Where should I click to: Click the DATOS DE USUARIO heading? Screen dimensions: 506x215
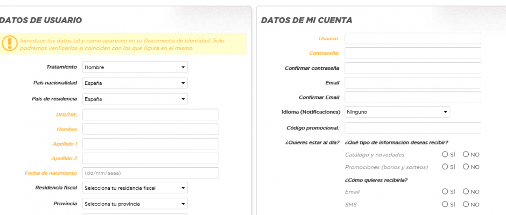click(x=41, y=20)
